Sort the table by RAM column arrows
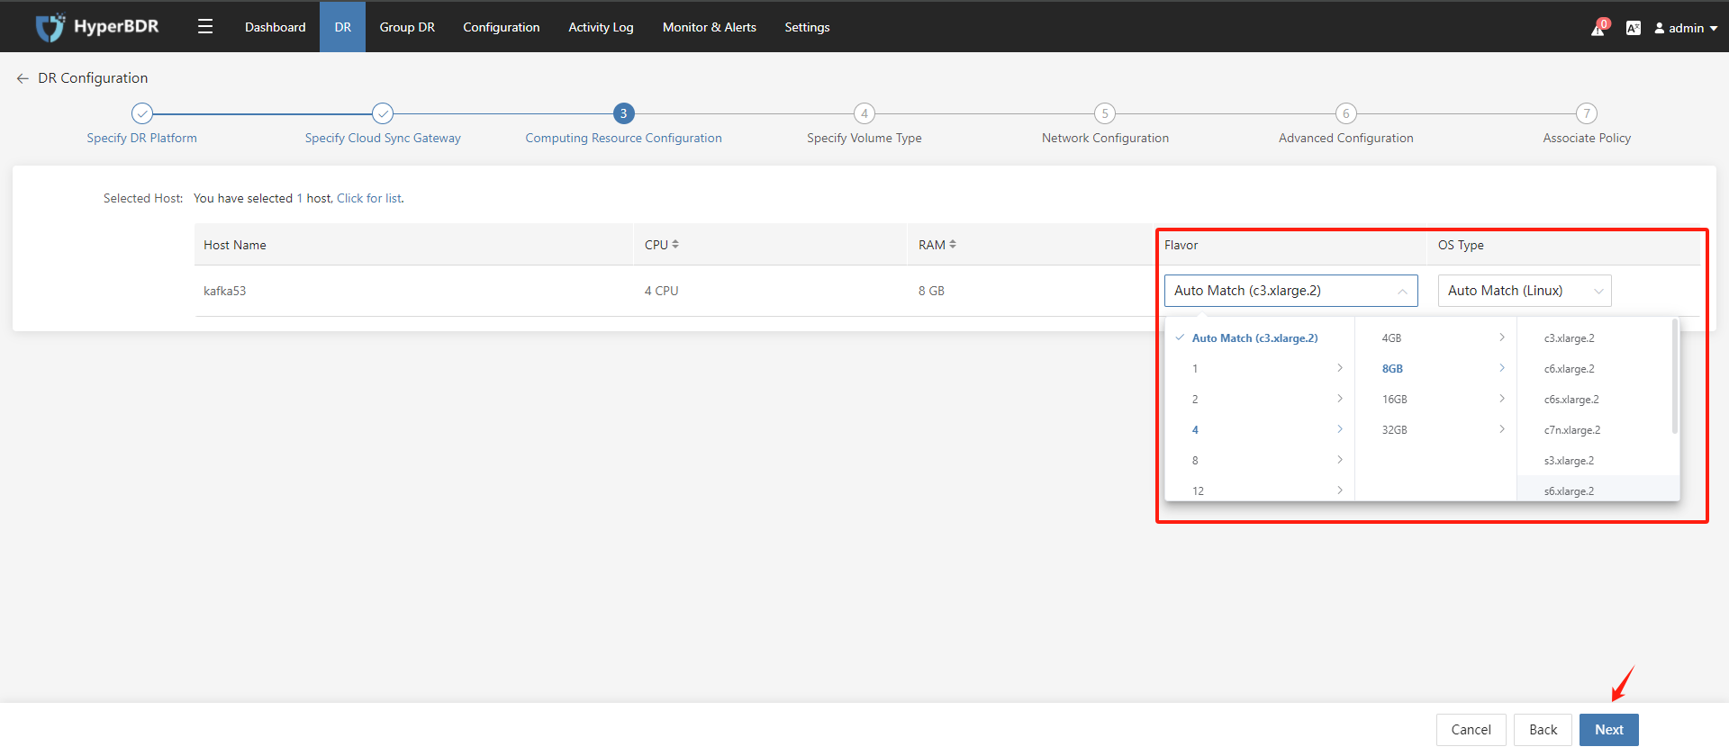Image resolution: width=1729 pixels, height=756 pixels. (x=953, y=244)
